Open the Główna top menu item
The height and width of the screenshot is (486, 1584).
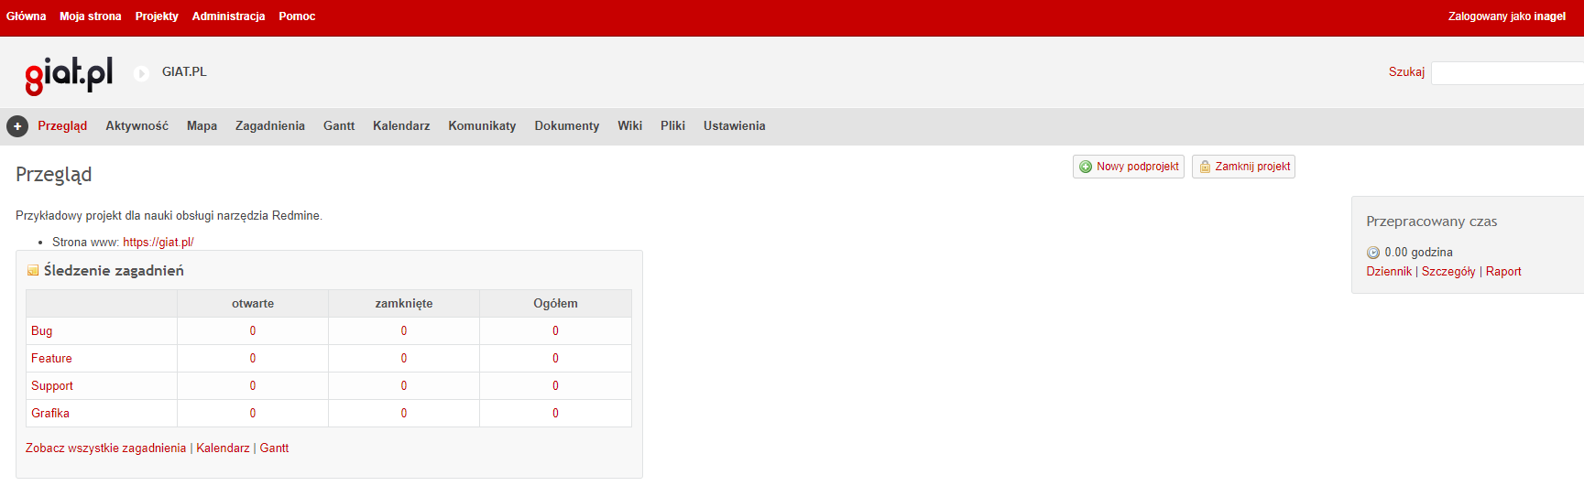tap(26, 16)
